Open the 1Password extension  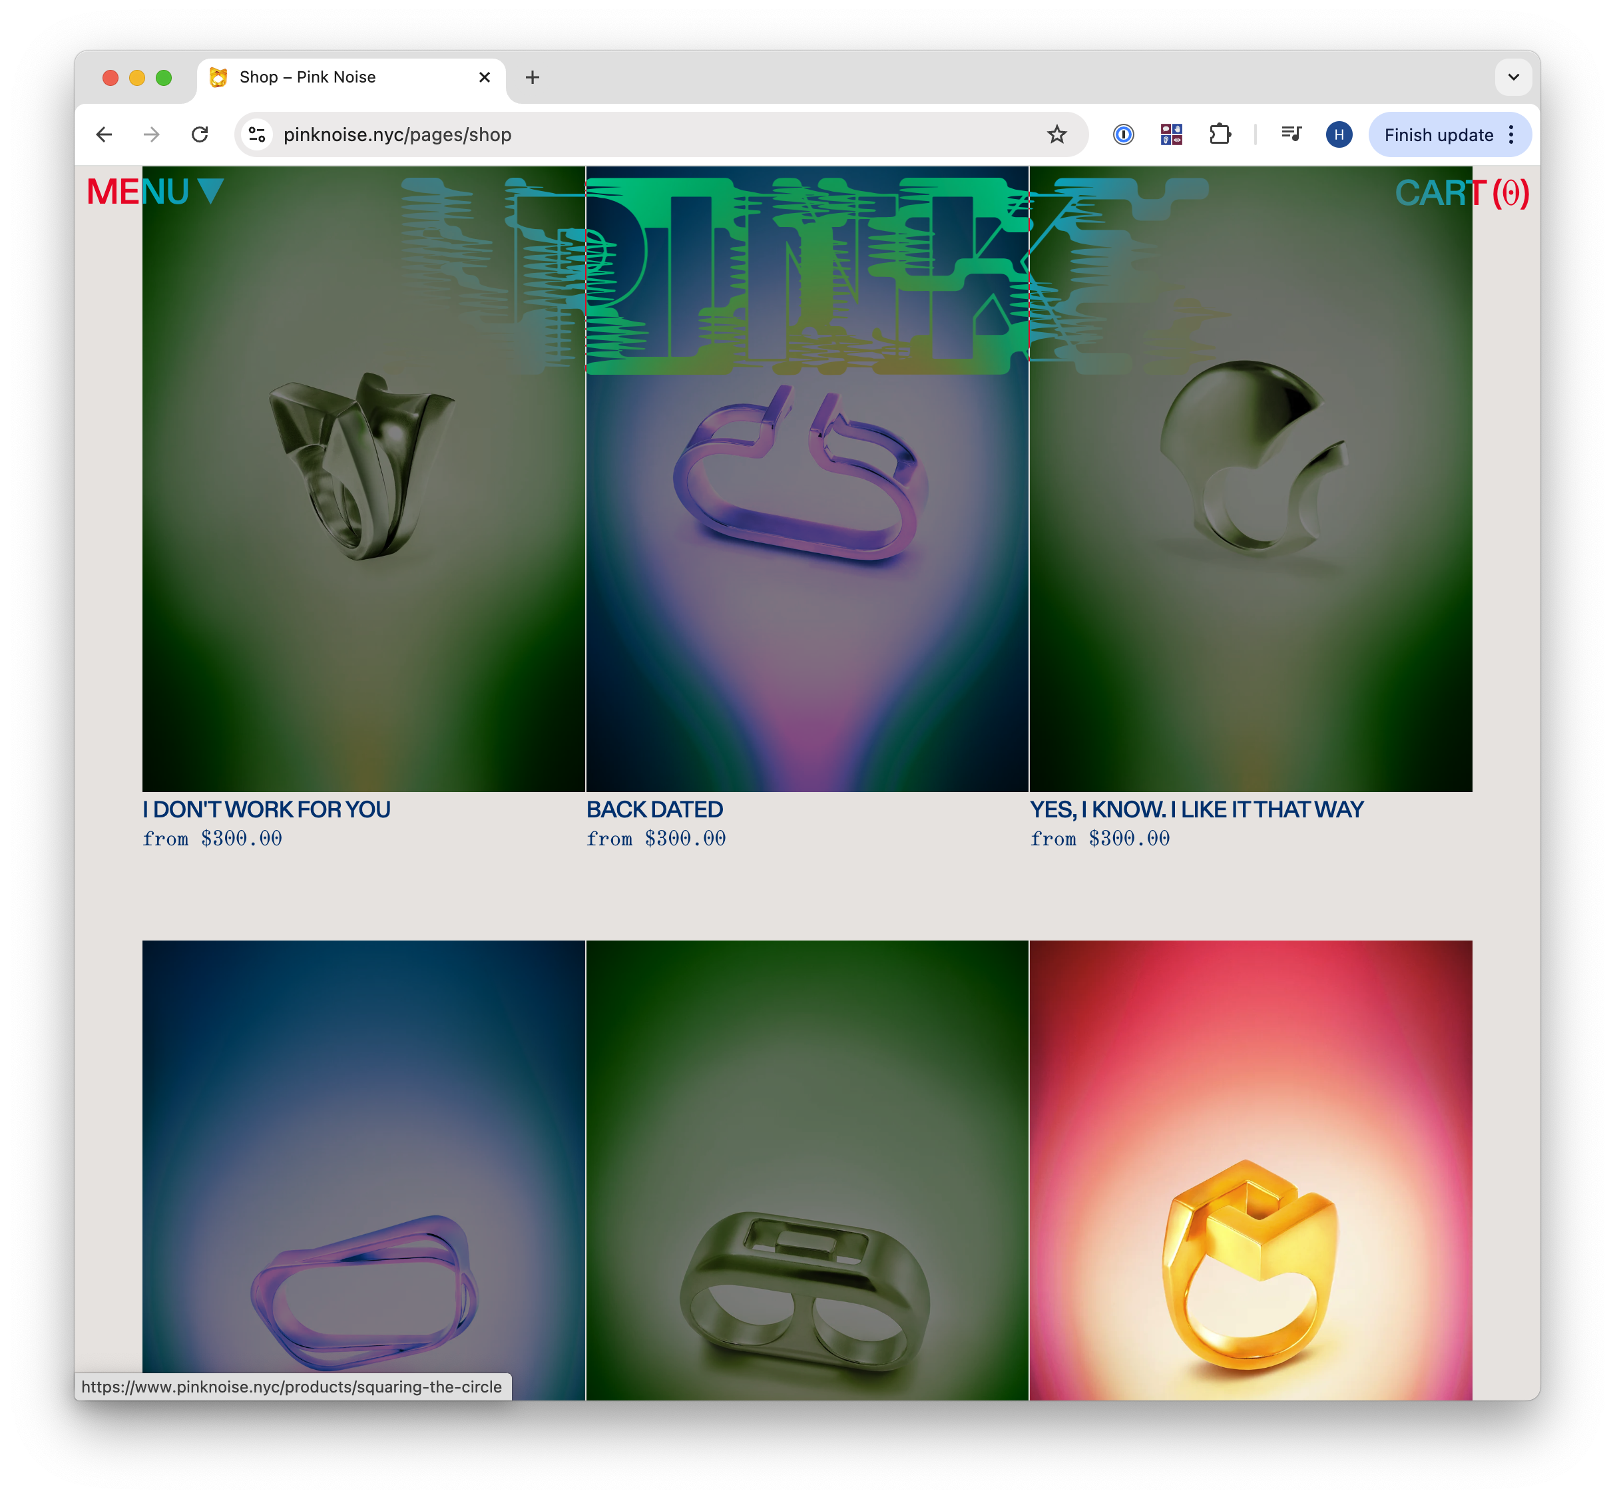point(1124,134)
